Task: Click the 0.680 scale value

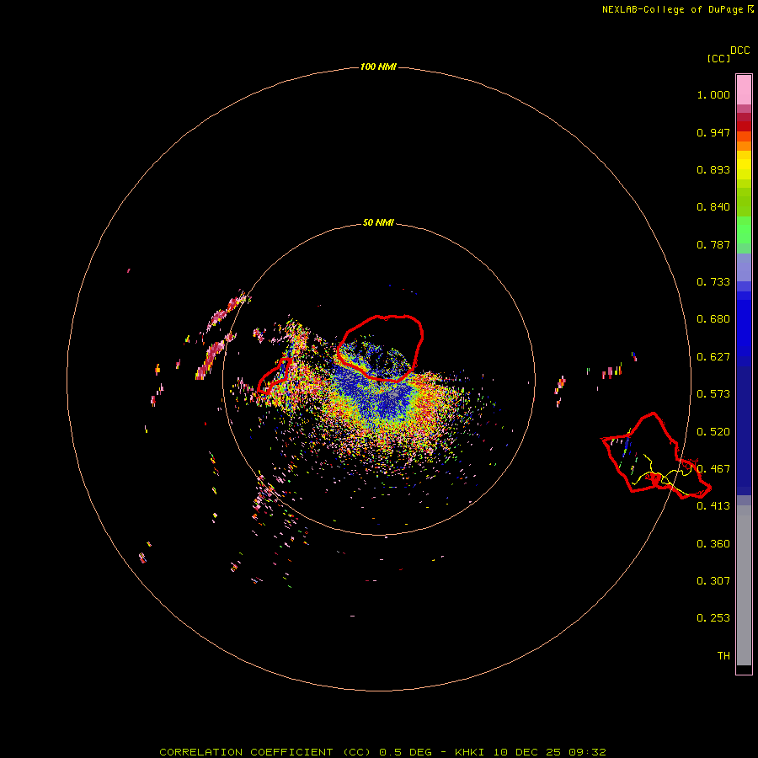Action: (x=713, y=319)
